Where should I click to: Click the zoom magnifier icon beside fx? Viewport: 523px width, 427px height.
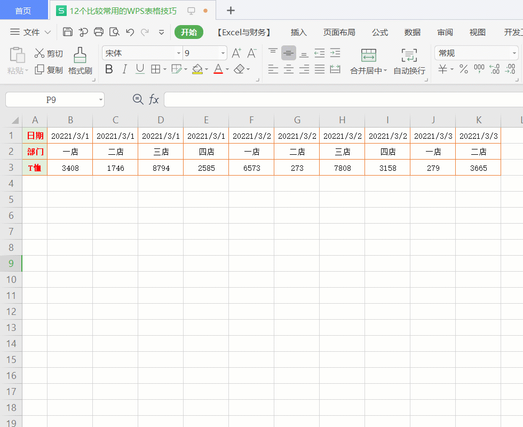tap(138, 99)
